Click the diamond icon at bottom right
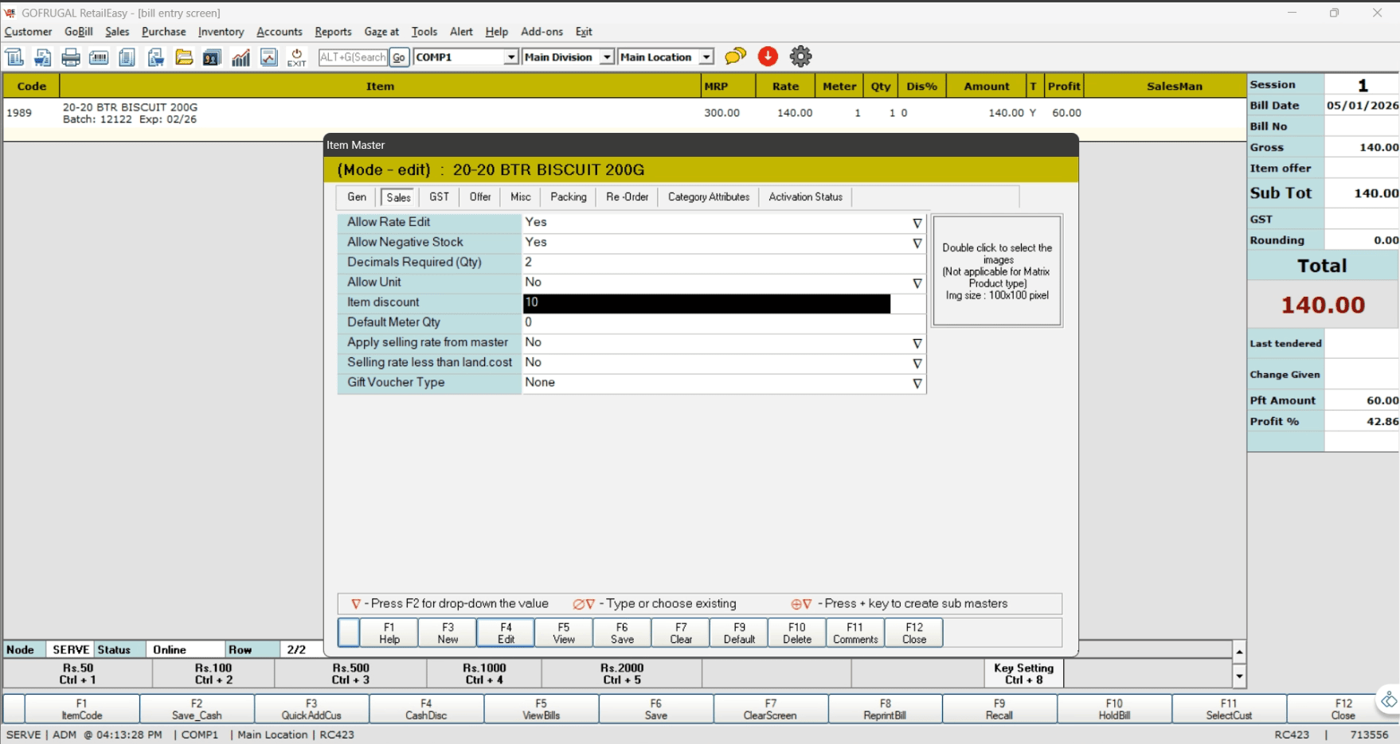The image size is (1400, 744). (x=1389, y=700)
